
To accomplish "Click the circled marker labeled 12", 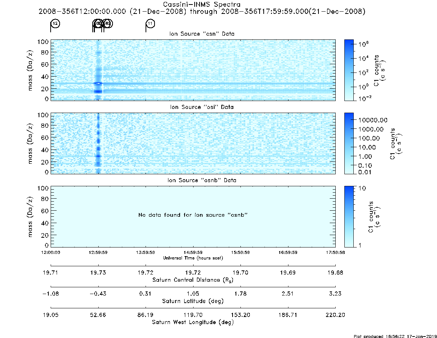I will pos(56,23).
